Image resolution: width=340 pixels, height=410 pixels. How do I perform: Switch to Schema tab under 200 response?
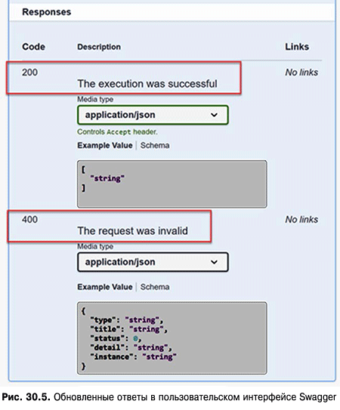coord(155,146)
